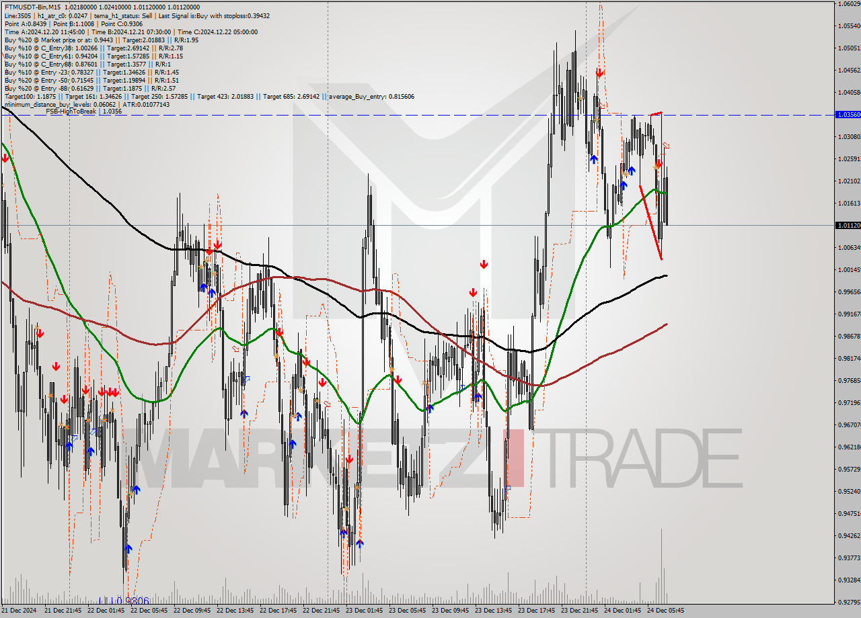This screenshot has height=618, width=861.
Task: Select the thick red trend line near latest candles
Action: [650, 222]
